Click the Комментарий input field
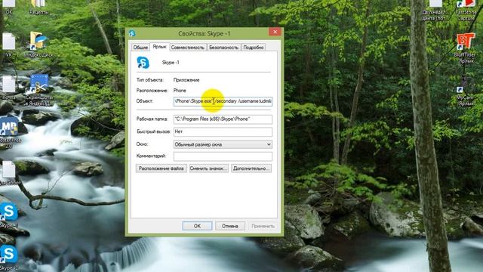483x272 pixels. click(223, 156)
